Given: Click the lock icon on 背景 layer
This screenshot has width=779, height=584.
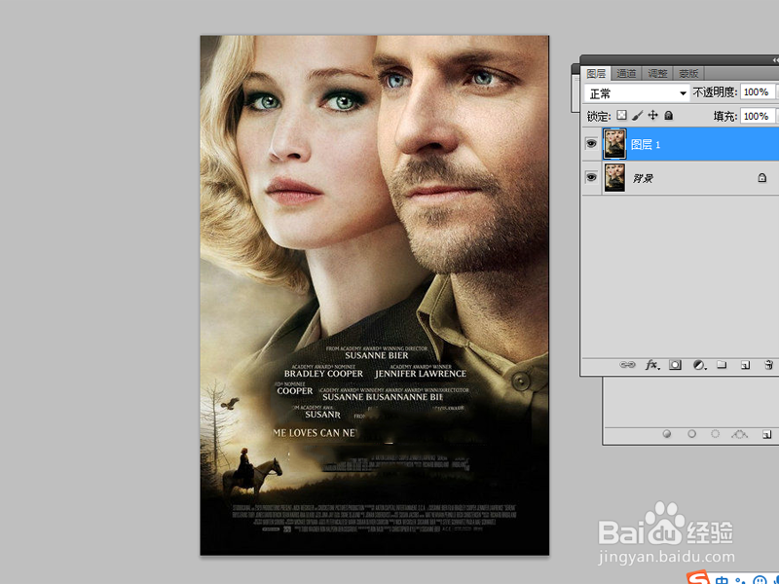Looking at the screenshot, I should click(761, 177).
